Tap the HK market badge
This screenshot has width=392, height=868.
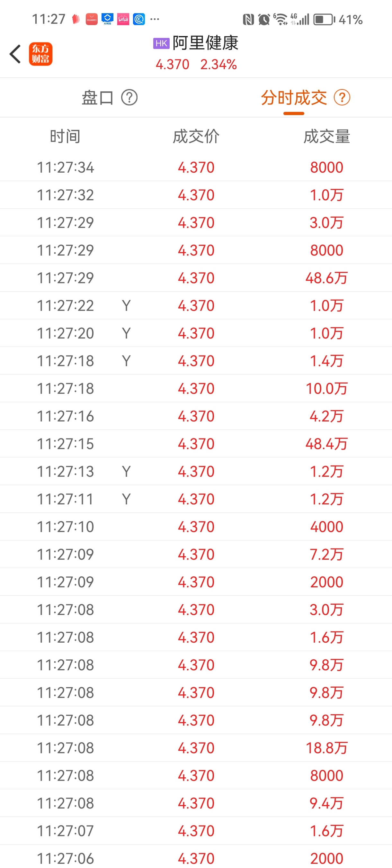tap(161, 43)
